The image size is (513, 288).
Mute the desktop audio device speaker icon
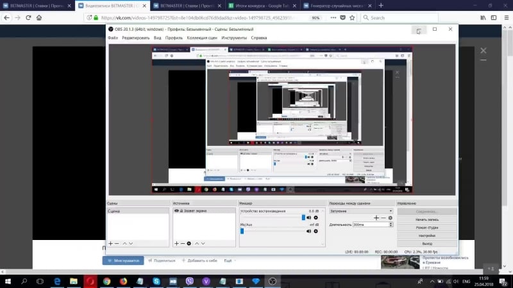tap(308, 218)
